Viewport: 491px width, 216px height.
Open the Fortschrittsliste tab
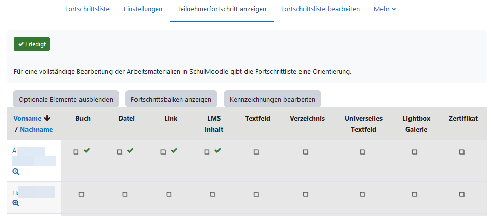pyautogui.click(x=87, y=9)
